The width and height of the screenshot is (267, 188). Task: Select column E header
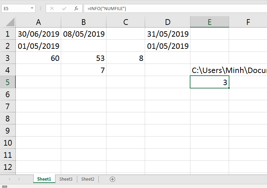(x=210, y=22)
